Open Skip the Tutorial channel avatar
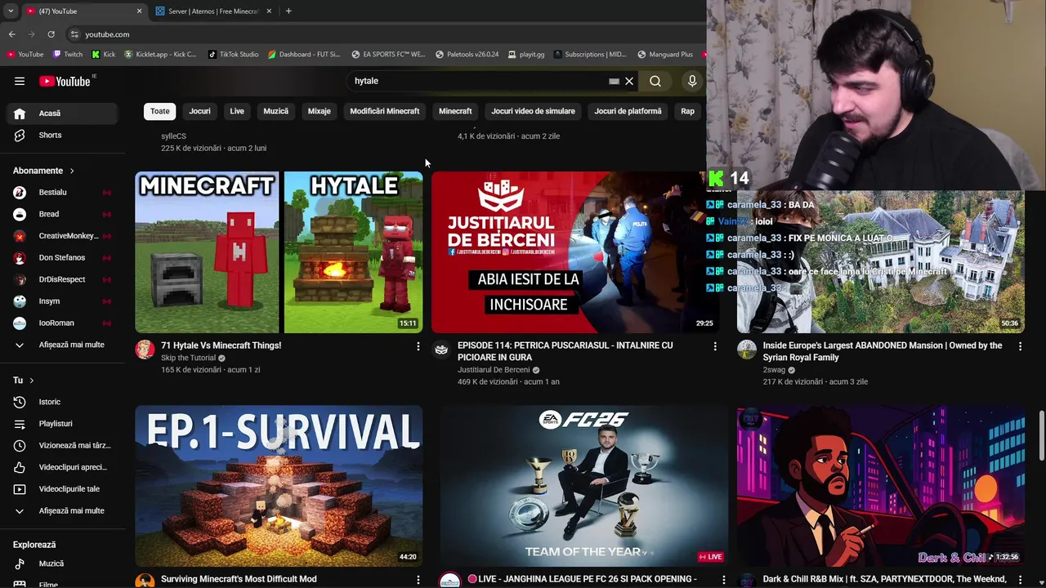 pyautogui.click(x=145, y=350)
